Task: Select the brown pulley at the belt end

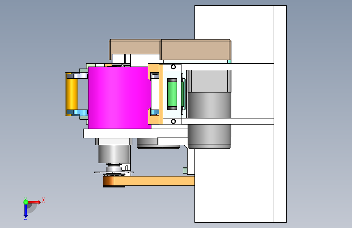Action: click(x=108, y=181)
